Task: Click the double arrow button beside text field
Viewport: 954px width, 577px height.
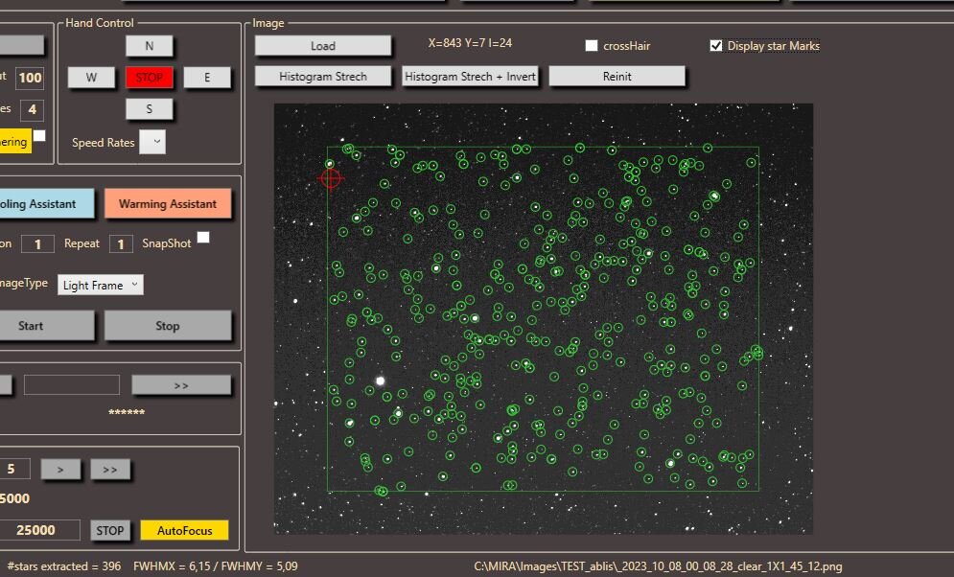Action: tap(181, 385)
